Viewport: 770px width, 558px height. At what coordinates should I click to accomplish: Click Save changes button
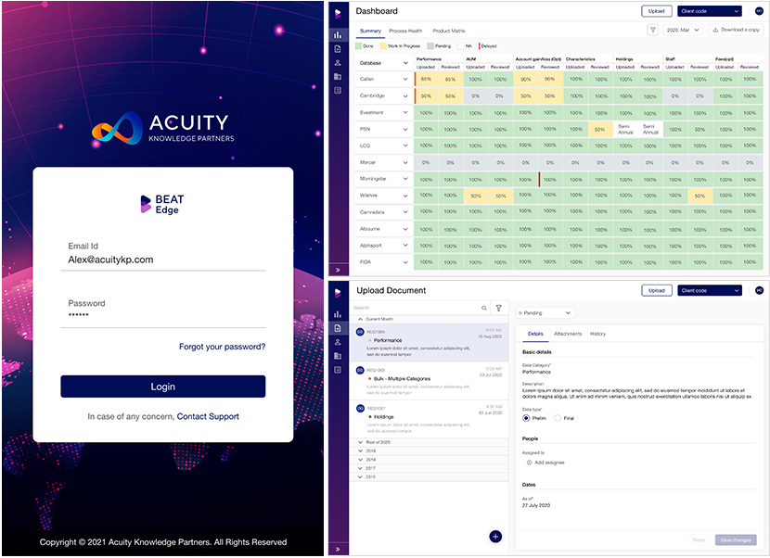pyautogui.click(x=736, y=539)
